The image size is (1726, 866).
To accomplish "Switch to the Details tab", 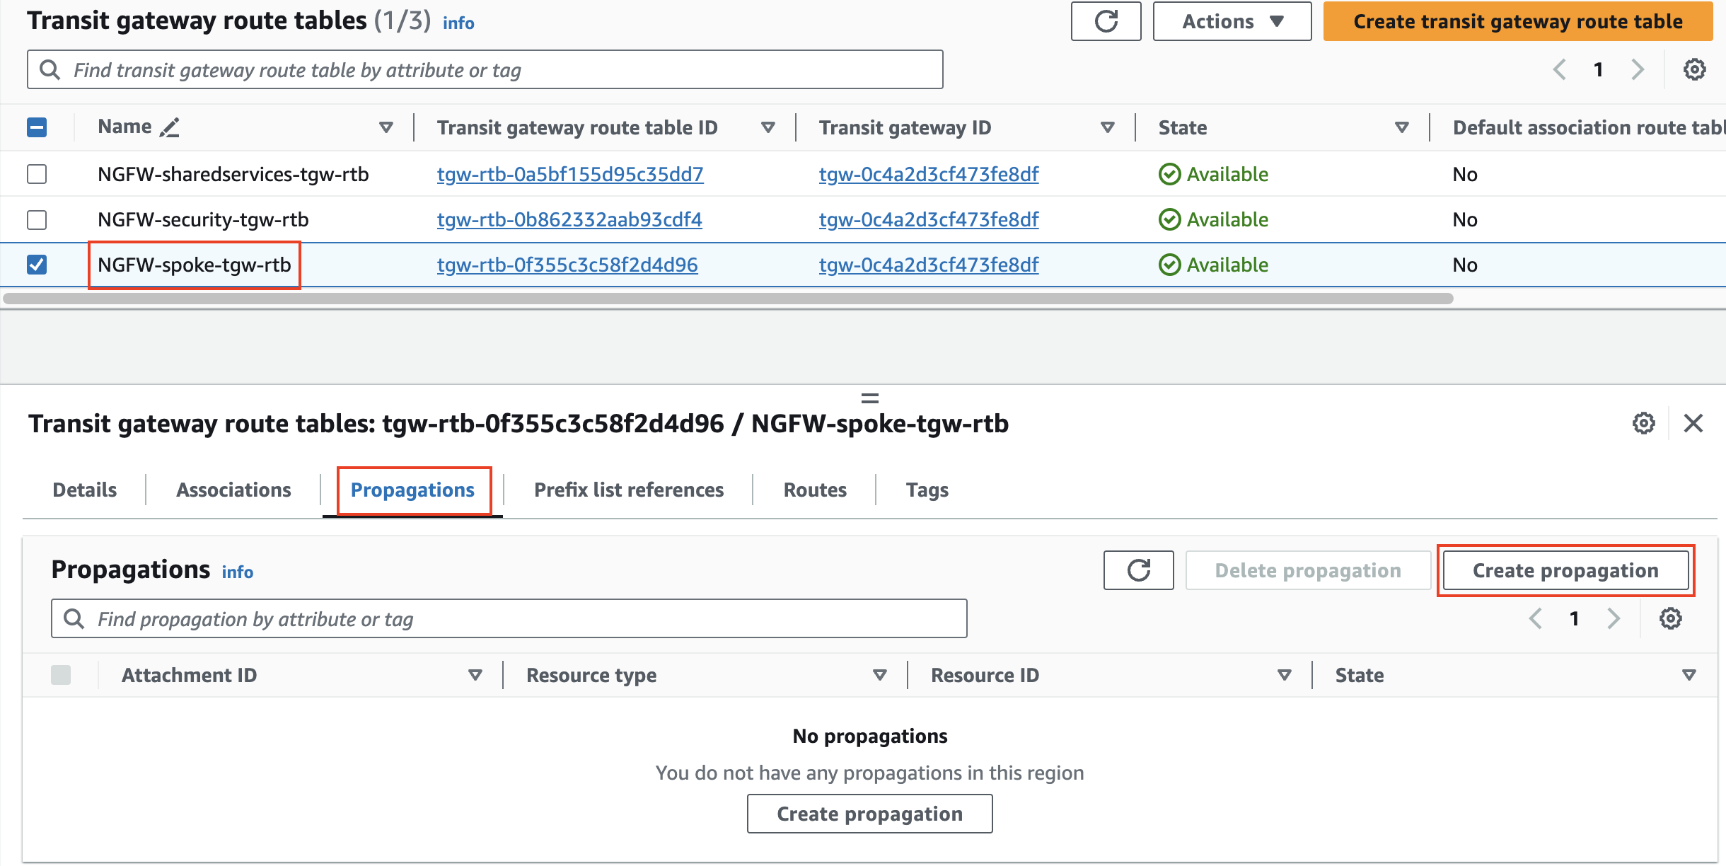I will [x=85, y=490].
